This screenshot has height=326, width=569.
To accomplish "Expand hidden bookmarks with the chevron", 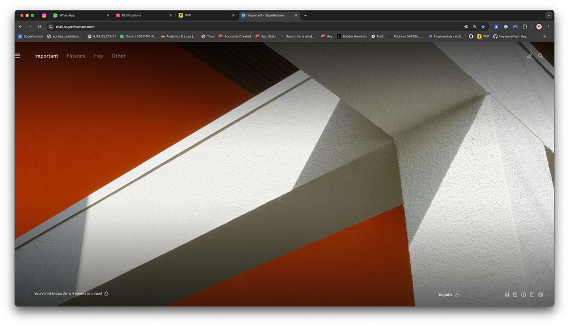I will tap(545, 36).
